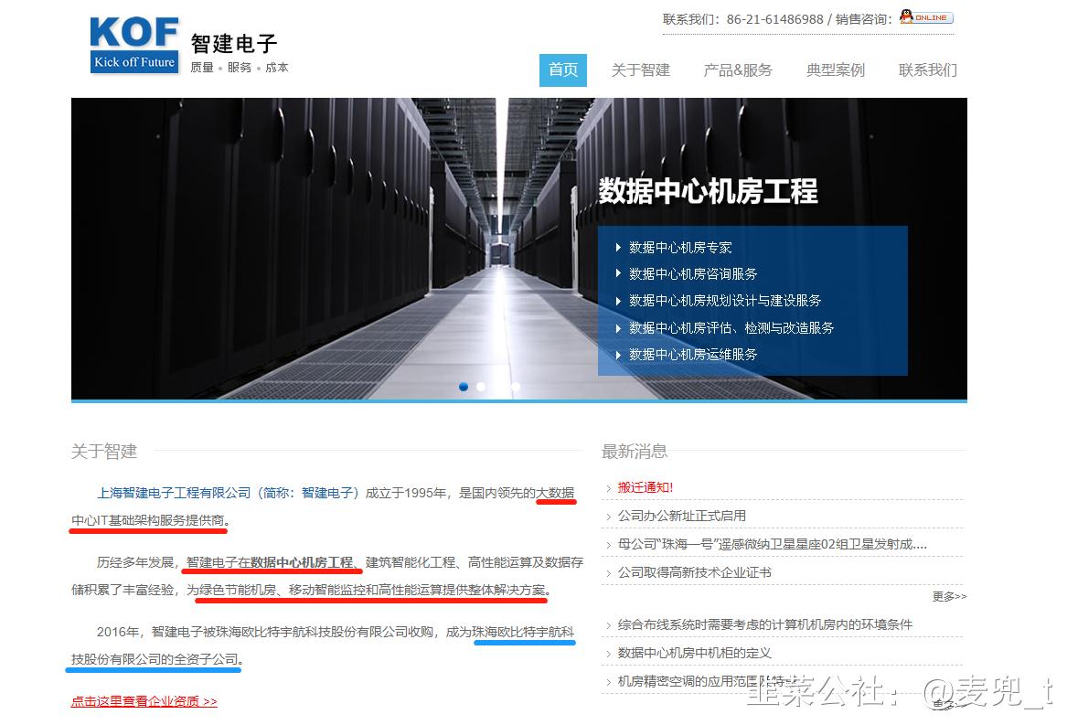Image resolution: width=1067 pixels, height=725 pixels.
Task: Expand 更多>> under 最新消息 news list
Action: (x=948, y=596)
